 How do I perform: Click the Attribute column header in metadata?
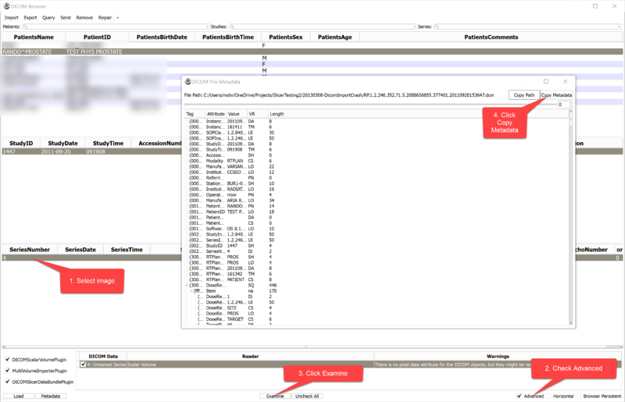click(x=216, y=114)
